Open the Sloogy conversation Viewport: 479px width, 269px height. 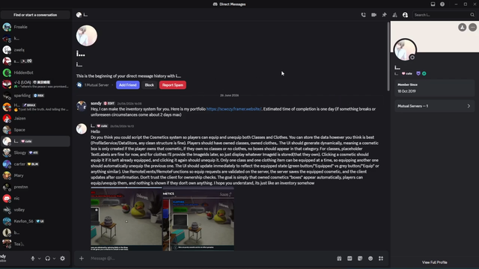(35, 152)
